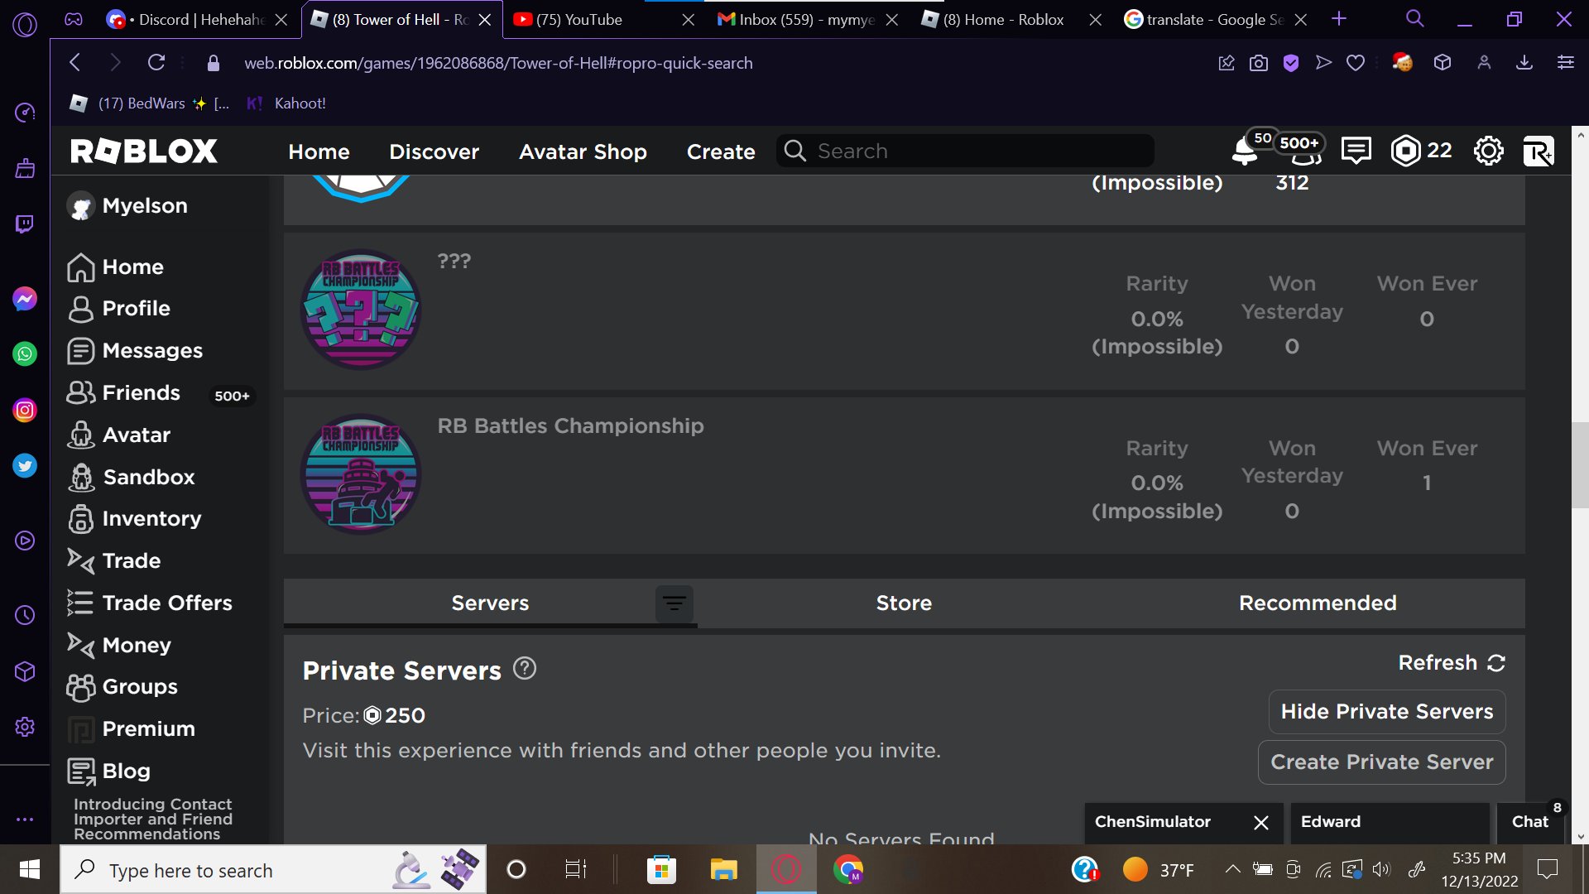Open Messenger in Opera sidebar
Image resolution: width=1589 pixels, height=894 pixels.
point(25,299)
